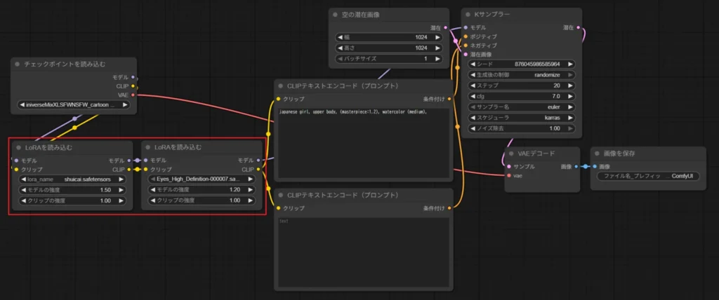Open the LoRA selector showing Eyes_High_Definition-000007
The image size is (719, 300).
202,179
